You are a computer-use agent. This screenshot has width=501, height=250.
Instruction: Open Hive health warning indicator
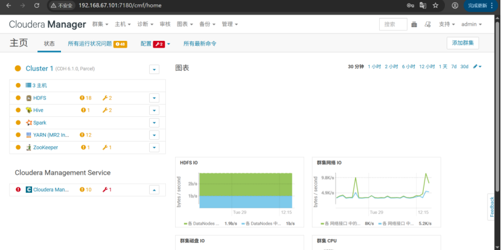(x=86, y=110)
